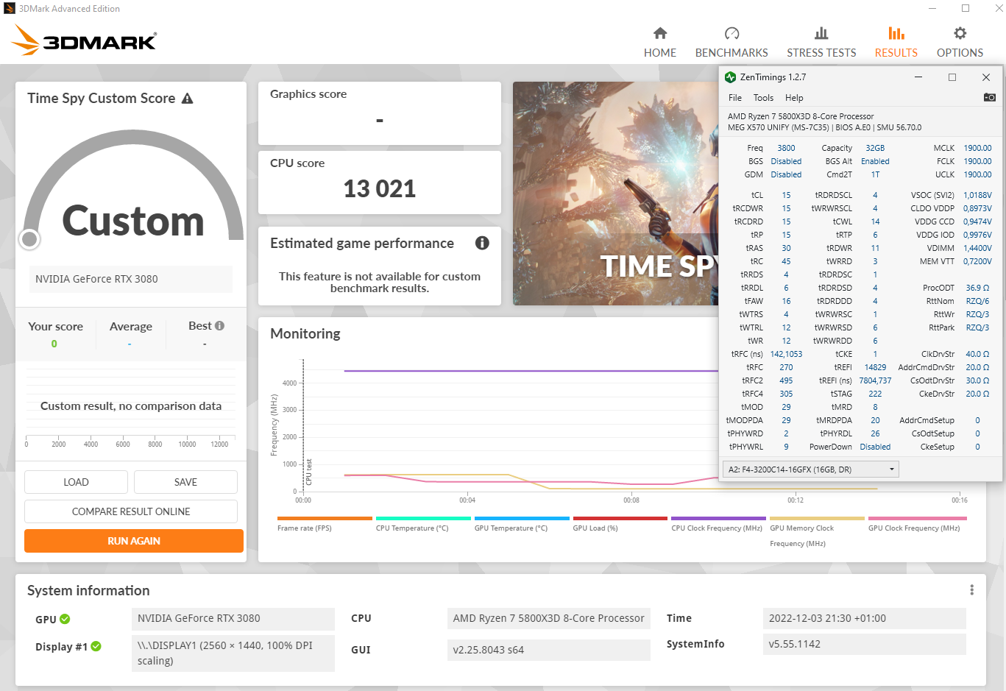Minimize the 3DMark window
The image size is (1006, 691).
pos(932,9)
